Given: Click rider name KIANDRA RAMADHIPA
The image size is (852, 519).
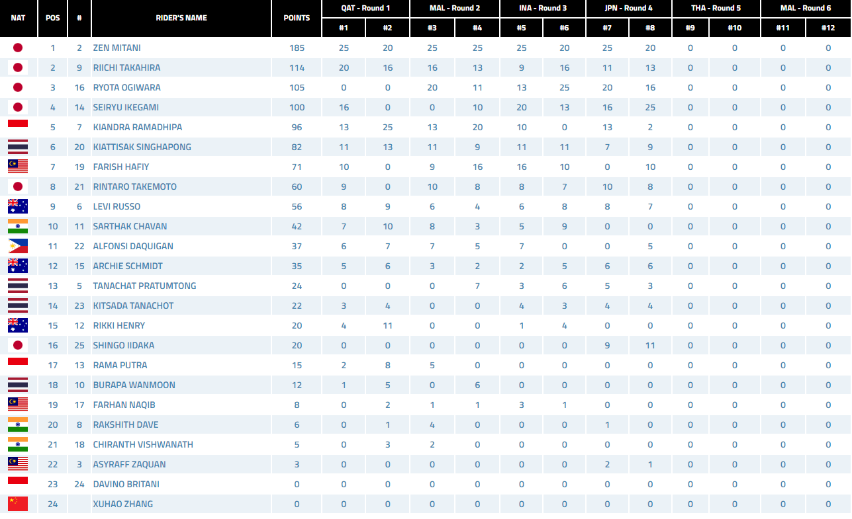Looking at the screenshot, I should pyautogui.click(x=138, y=127).
